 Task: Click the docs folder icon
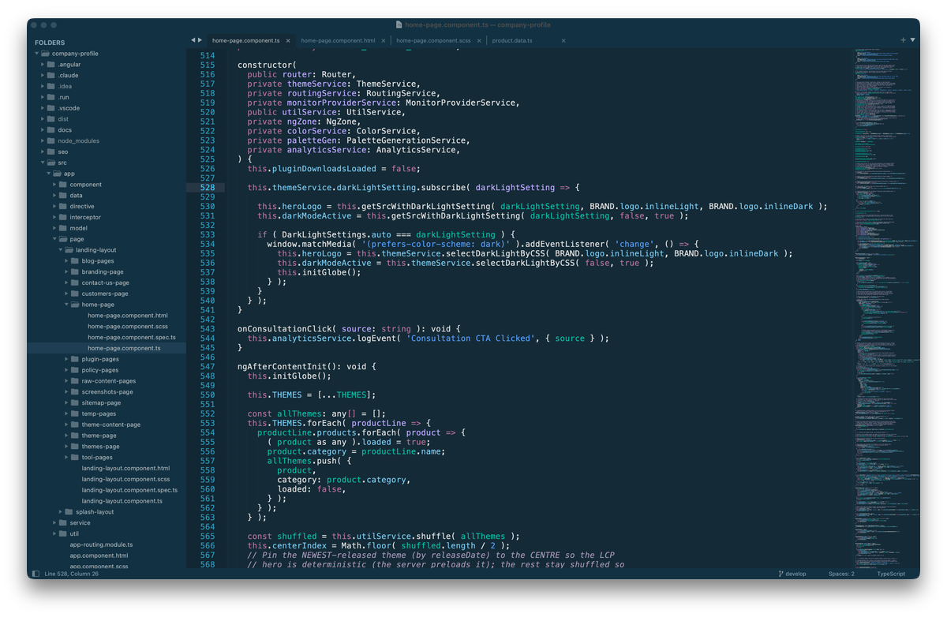[x=51, y=130]
